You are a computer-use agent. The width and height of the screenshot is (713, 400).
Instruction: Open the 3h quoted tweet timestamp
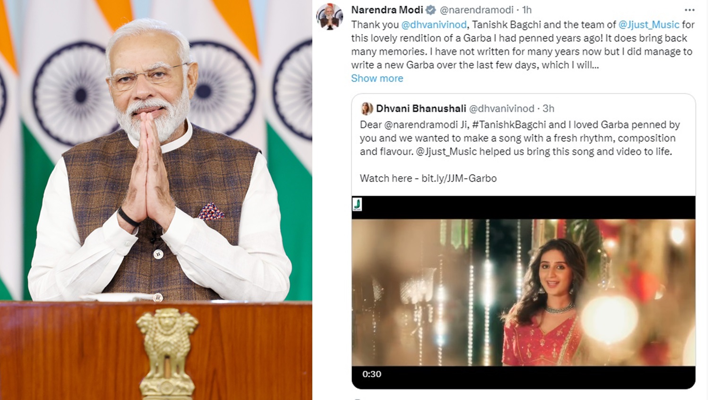pyautogui.click(x=549, y=109)
